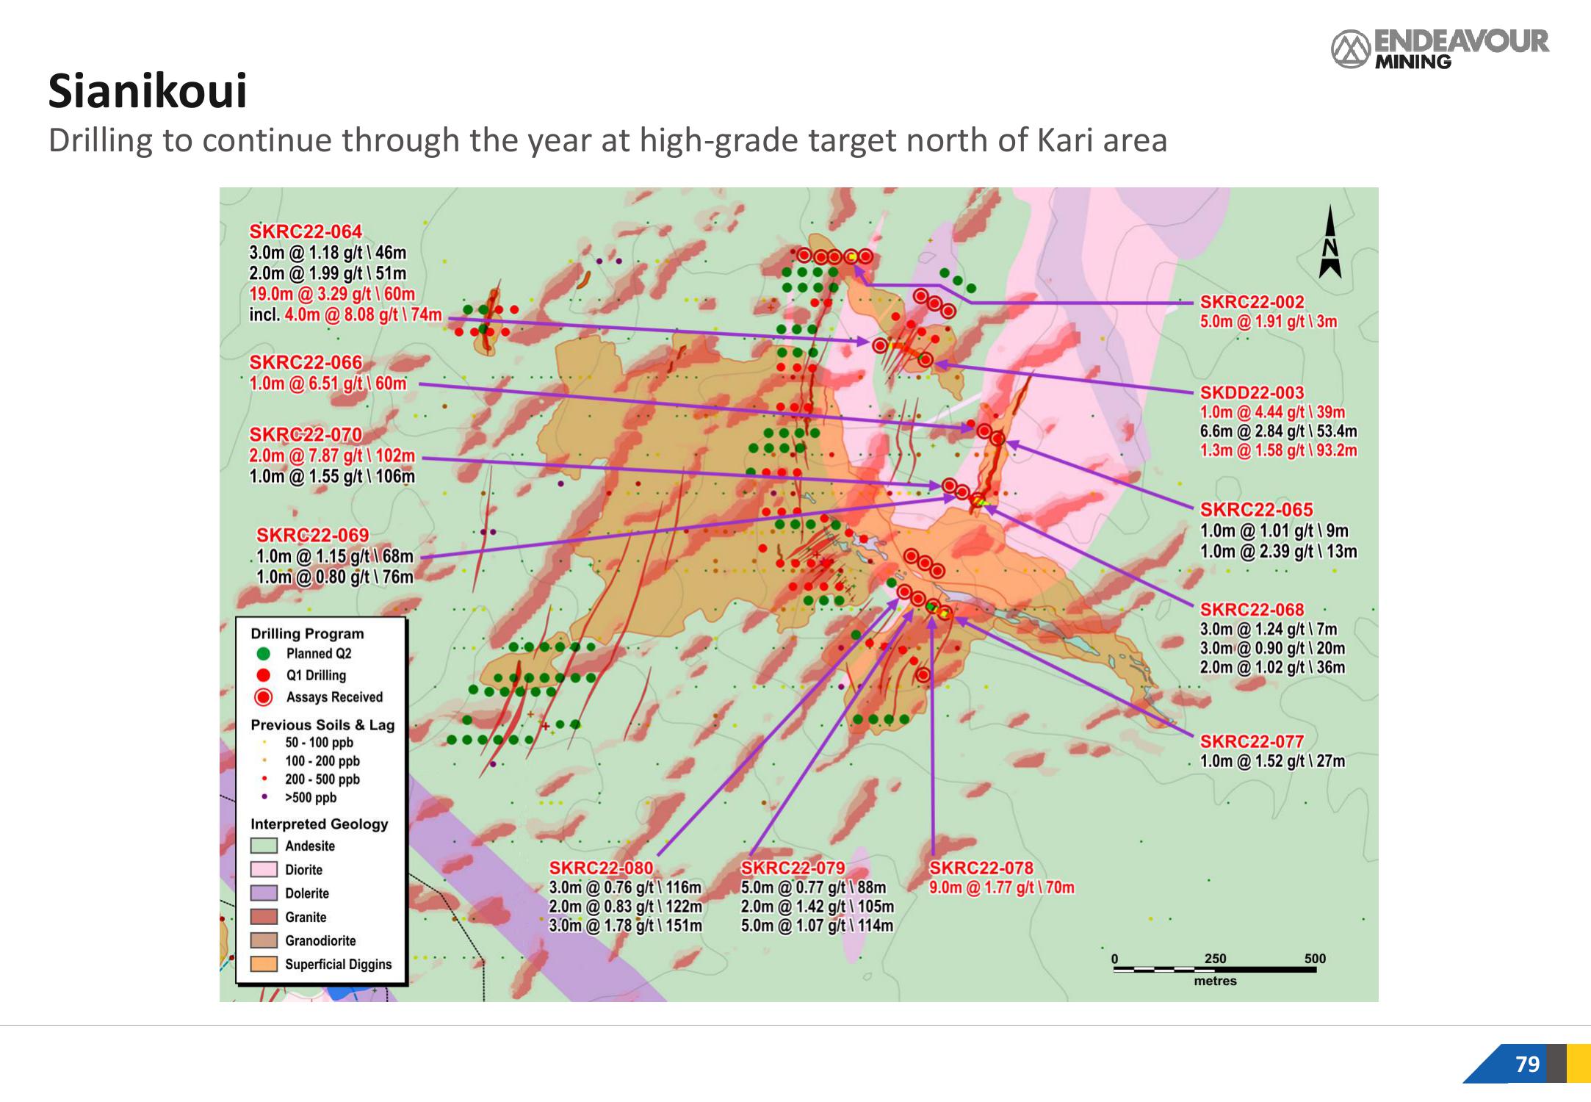Click the SKRC22-079 drill hole label
1591x1102 pixels.
point(793,868)
